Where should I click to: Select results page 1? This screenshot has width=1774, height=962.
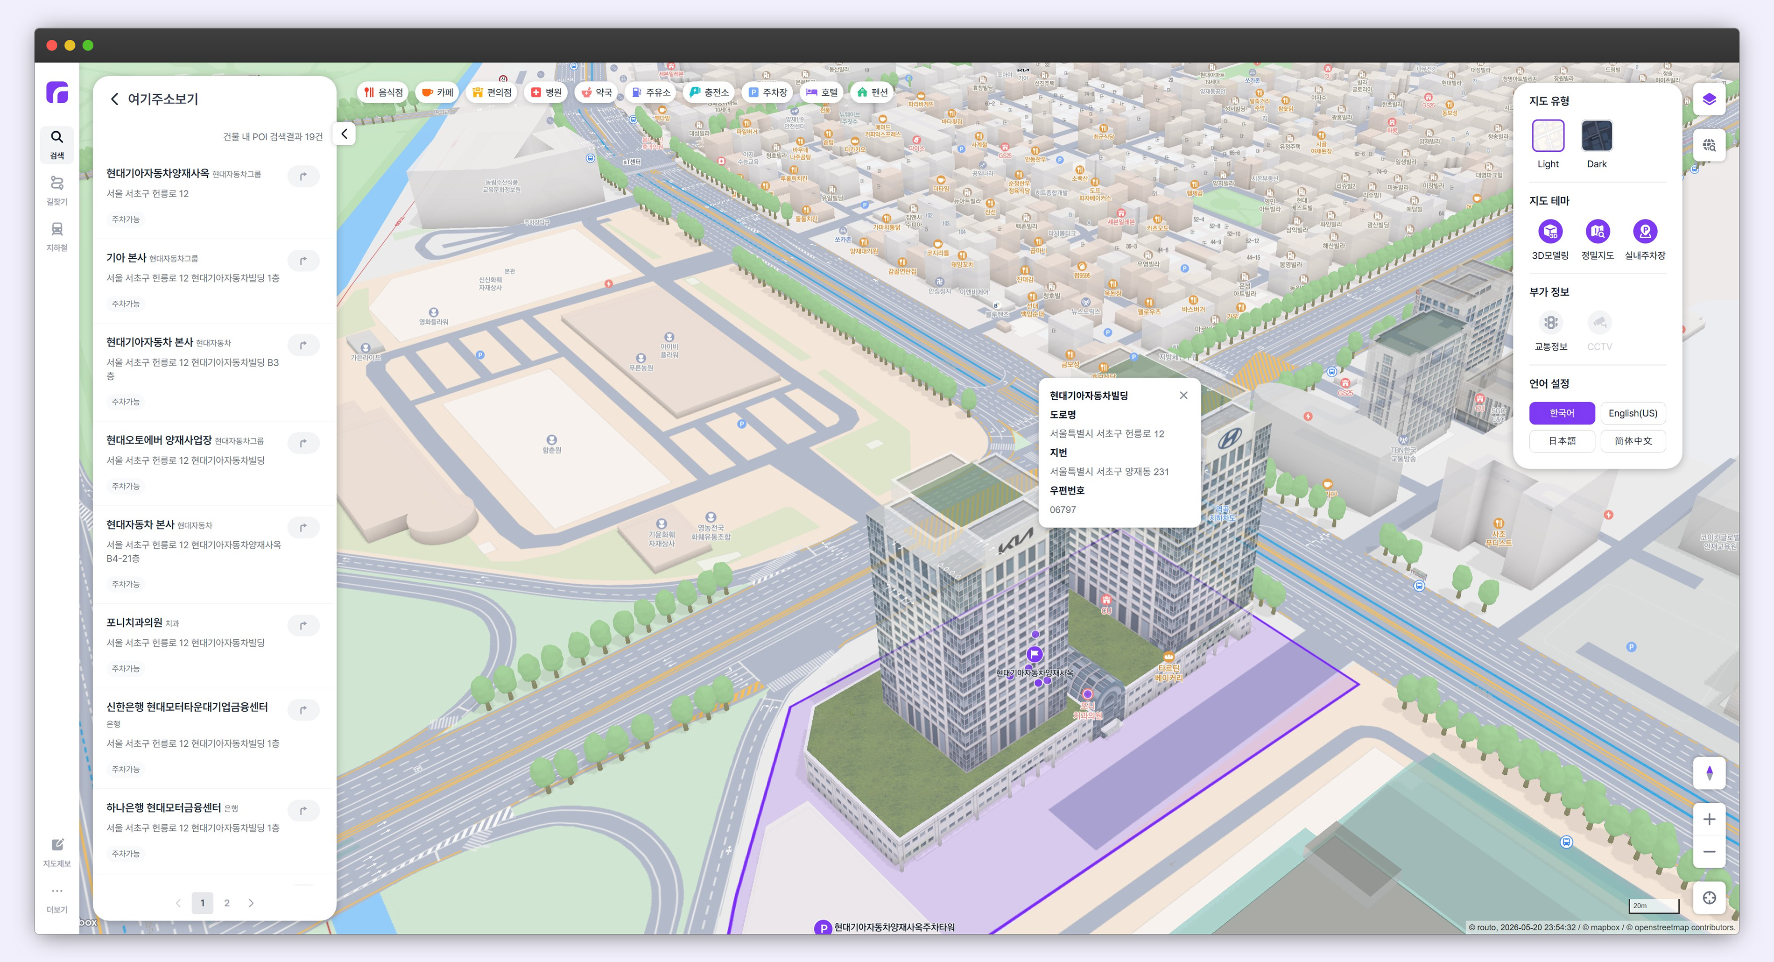point(203,904)
